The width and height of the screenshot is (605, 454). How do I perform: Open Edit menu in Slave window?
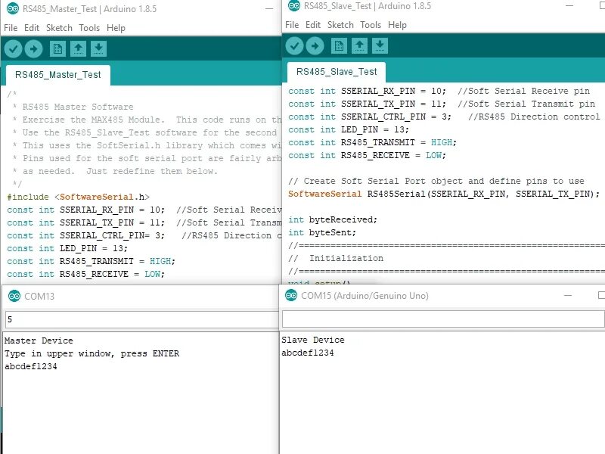[x=313, y=25]
